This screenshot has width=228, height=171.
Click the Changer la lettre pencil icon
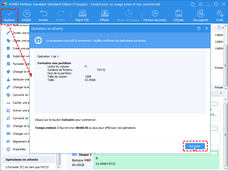[x=8, y=87]
